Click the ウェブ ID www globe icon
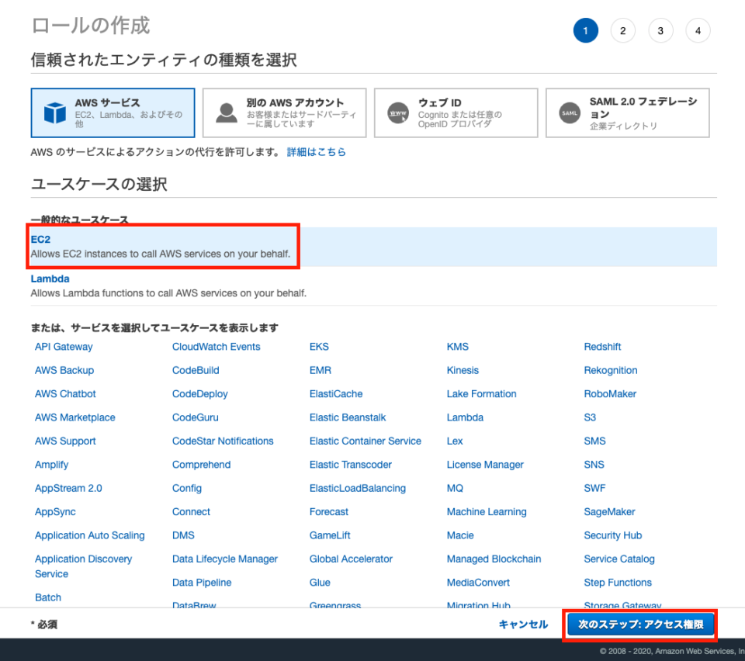745x661 pixels. 398,113
